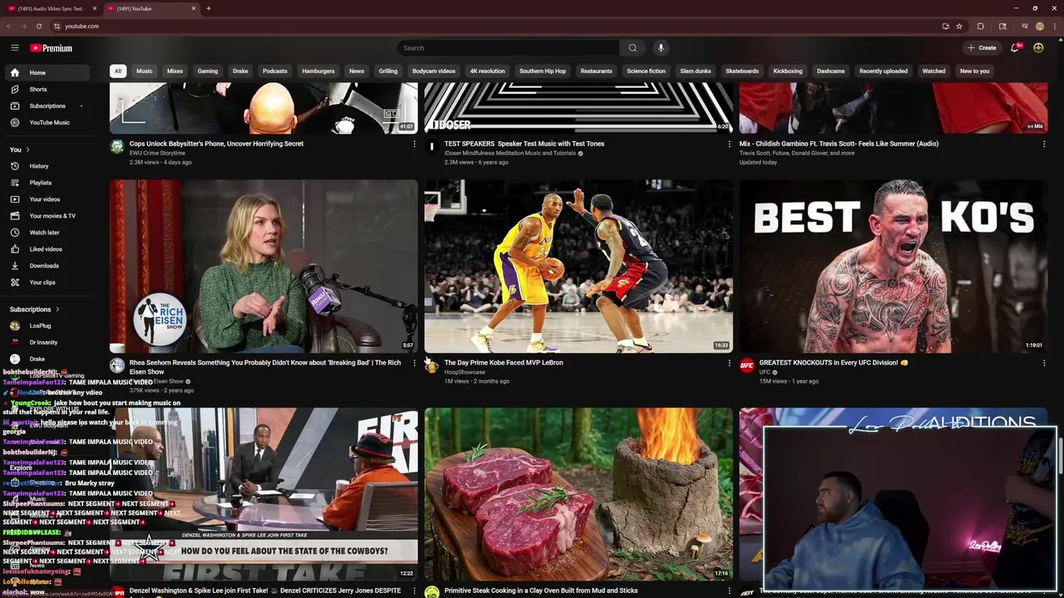Open more options for Rhea Seehorn video
Viewport: 1064px width, 598px height.
click(x=414, y=363)
